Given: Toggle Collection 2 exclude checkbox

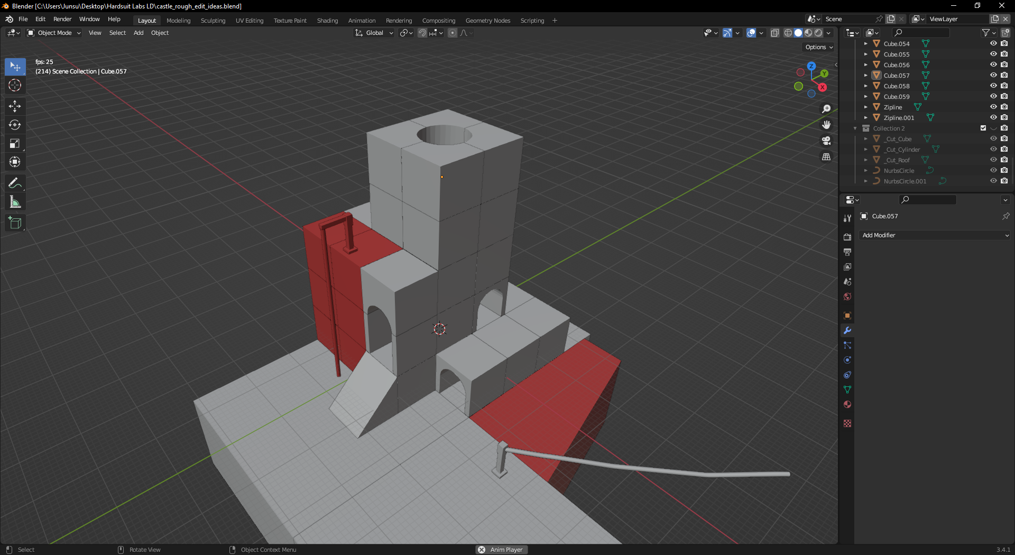Looking at the screenshot, I should coord(983,128).
